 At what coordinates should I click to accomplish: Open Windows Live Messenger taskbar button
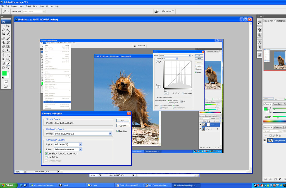pos(43,185)
